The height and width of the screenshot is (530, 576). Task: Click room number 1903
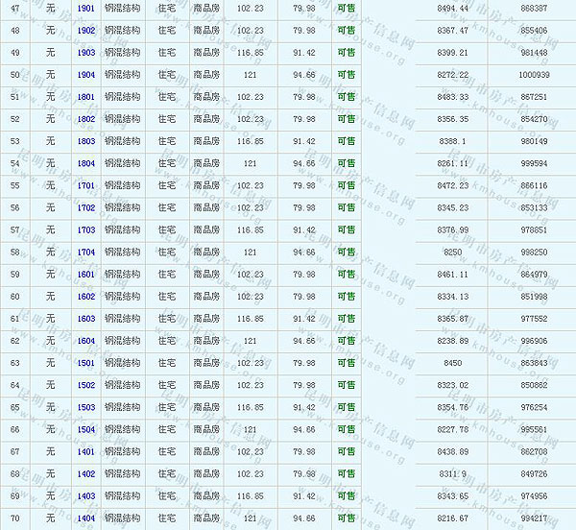[x=86, y=52]
